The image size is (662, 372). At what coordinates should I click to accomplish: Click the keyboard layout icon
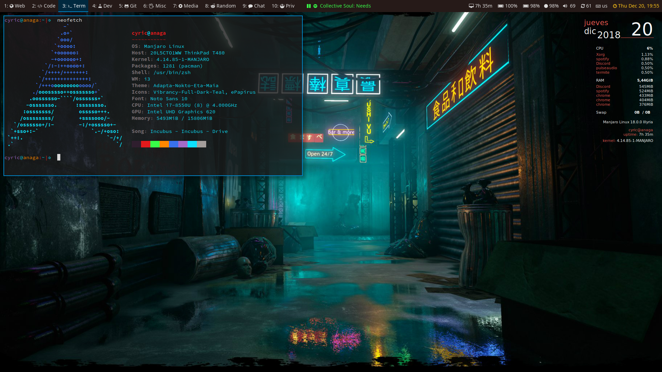[x=598, y=6]
